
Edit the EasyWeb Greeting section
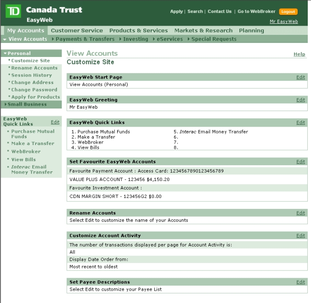(x=300, y=100)
